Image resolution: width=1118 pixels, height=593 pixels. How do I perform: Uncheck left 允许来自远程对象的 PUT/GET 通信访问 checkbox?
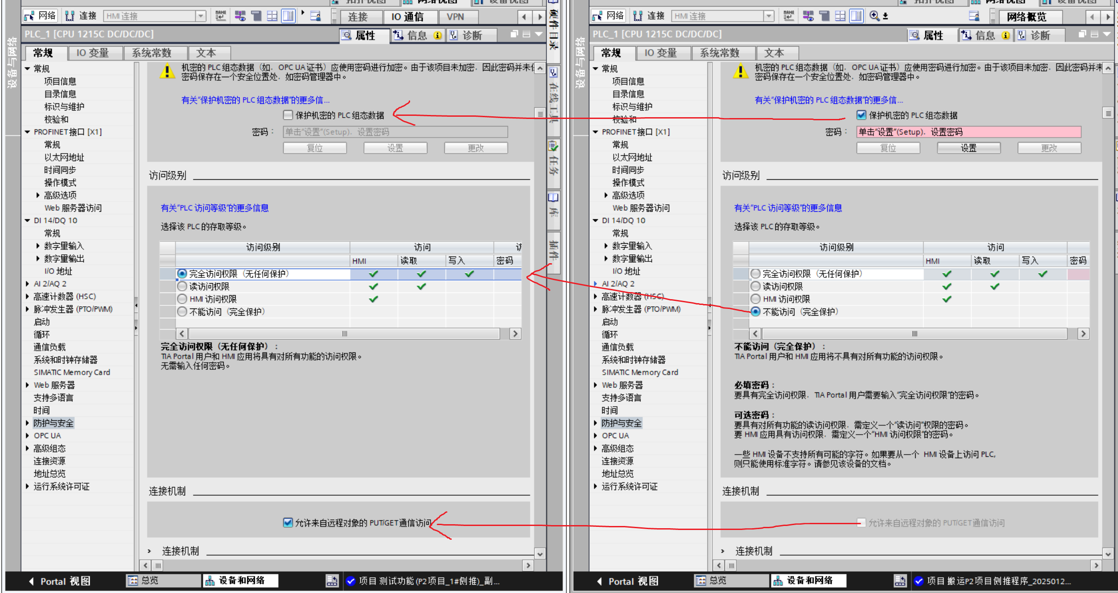pos(288,522)
